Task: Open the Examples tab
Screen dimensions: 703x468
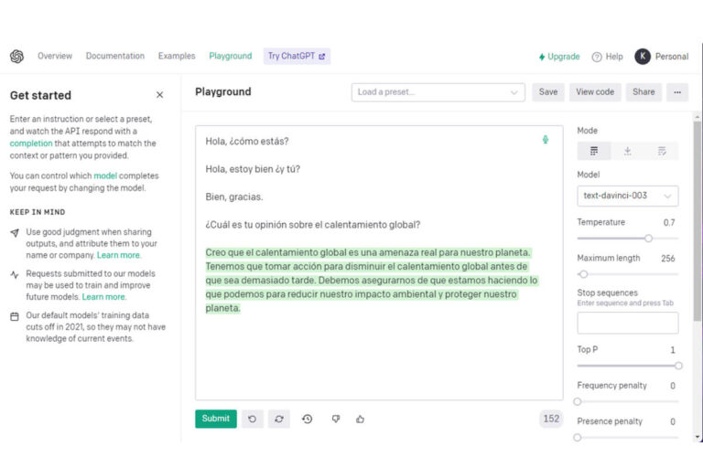Action: click(177, 57)
